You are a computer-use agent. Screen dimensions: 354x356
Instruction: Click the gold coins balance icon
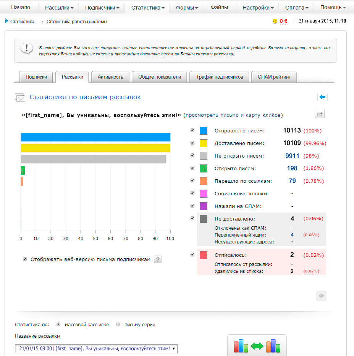(275, 21)
